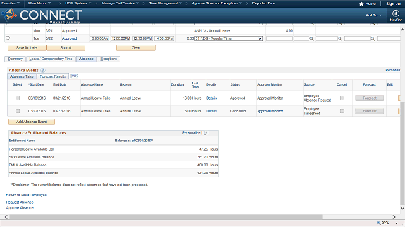Expand the Main Menu dropdown
This screenshot has width=405, height=227.
(39, 3)
